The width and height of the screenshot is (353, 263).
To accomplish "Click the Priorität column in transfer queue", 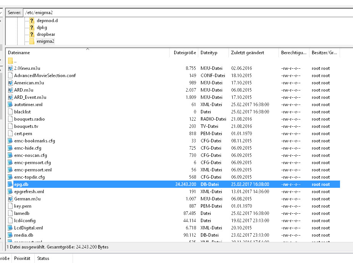I will [x=22, y=258].
